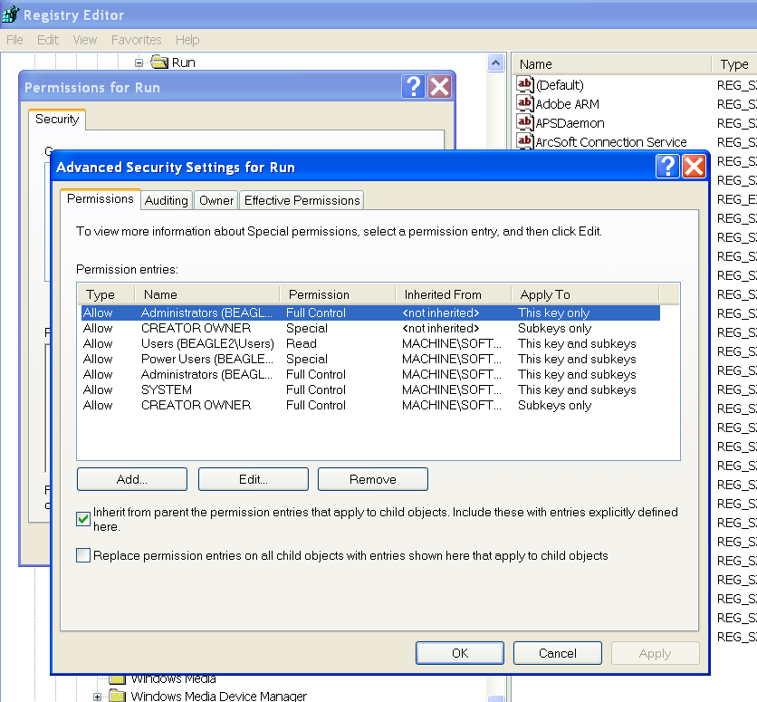This screenshot has height=702, width=757.
Task: Click registry values Name column header
Action: pyautogui.click(x=612, y=64)
